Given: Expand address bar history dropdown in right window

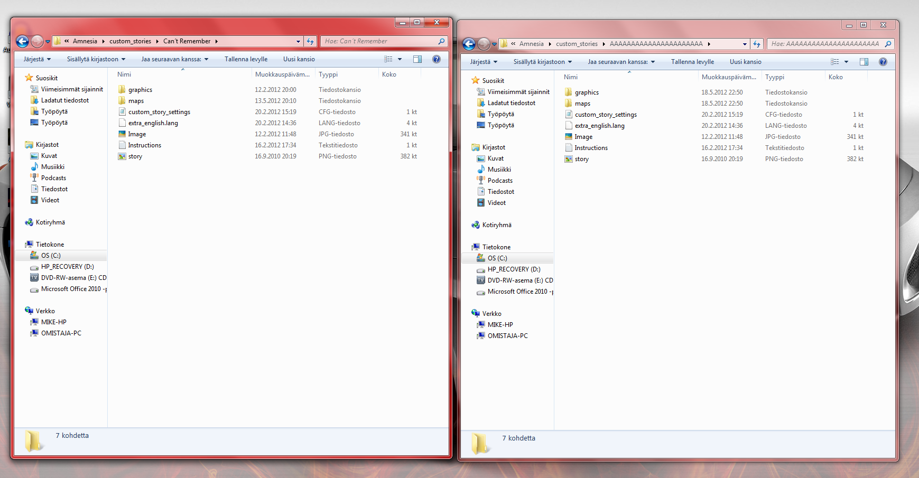Looking at the screenshot, I should [745, 44].
